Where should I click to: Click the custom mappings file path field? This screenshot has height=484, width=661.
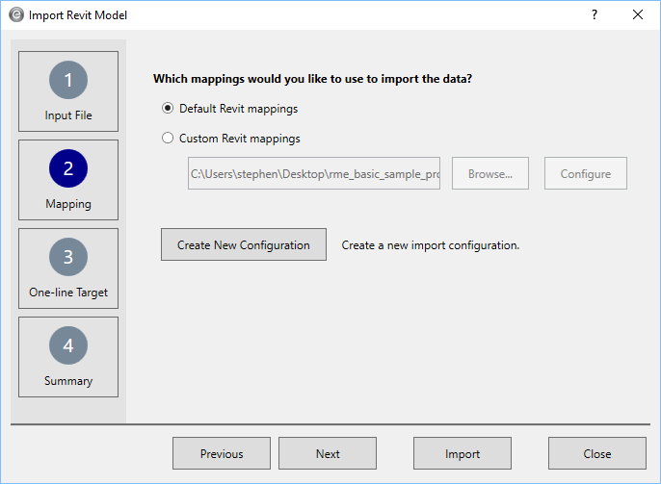[314, 174]
